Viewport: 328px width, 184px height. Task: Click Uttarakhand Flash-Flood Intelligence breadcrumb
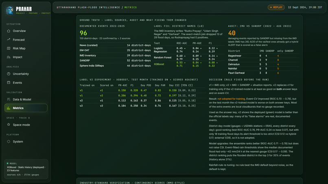pos(88,7)
